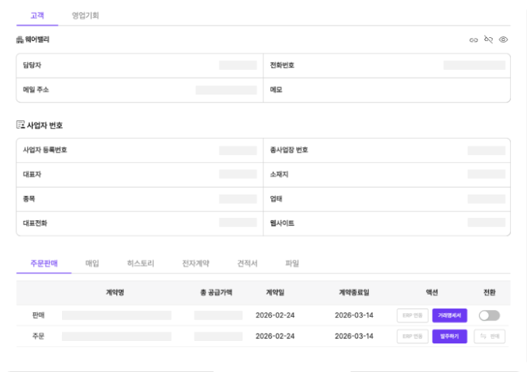527x372 pixels.
Task: Open the 전자계약 tab
Action: click(195, 263)
